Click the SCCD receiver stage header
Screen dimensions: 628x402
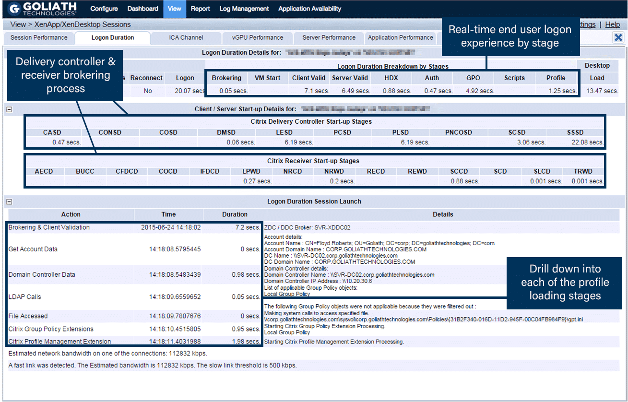[459, 171]
